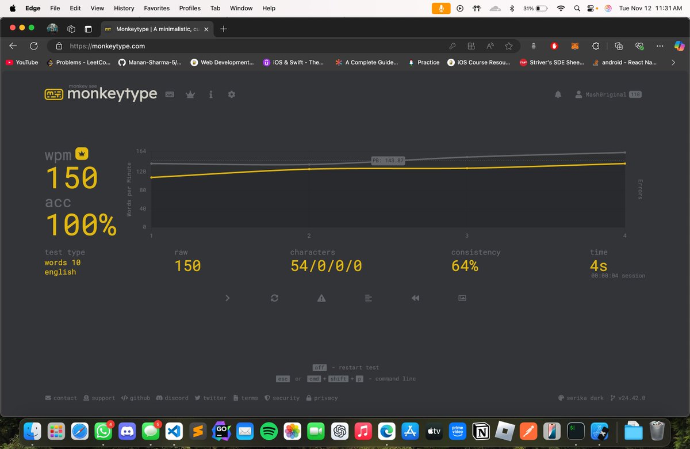The width and height of the screenshot is (690, 449).
Task: Show more bookmarks chevron
Action: coord(673,62)
